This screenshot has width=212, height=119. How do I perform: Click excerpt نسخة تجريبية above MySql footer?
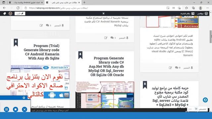tap(106, 21)
